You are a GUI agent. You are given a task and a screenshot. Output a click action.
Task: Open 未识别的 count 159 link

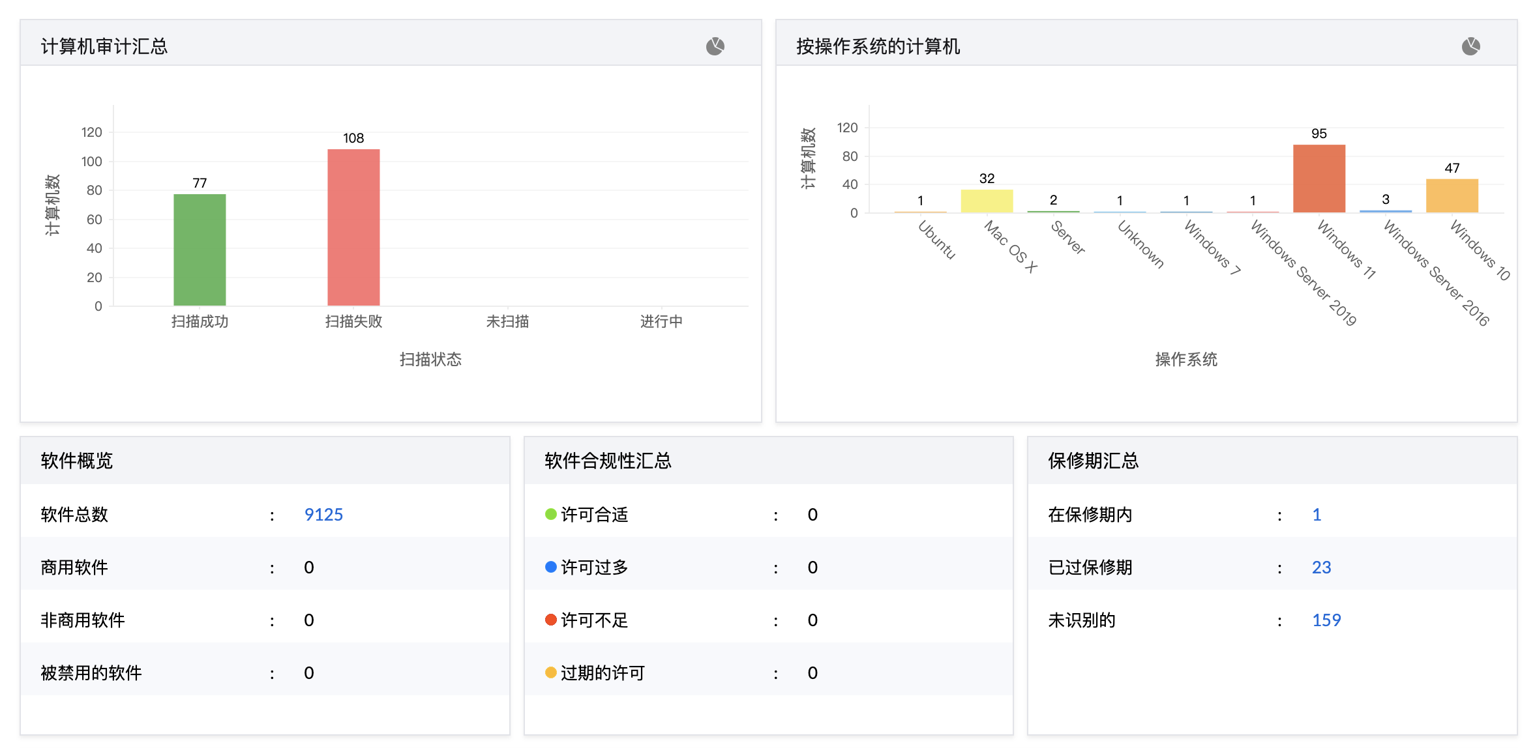tap(1326, 620)
